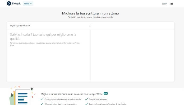The image size is (184, 105).
Task: Click text 'Esprimi al meglio ogni sfumatura di significato'
Action: pyautogui.click(x=107, y=104)
